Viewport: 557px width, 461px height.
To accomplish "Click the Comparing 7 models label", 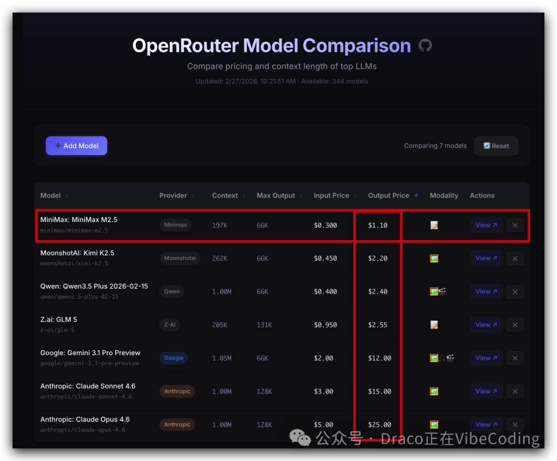I will (x=435, y=145).
